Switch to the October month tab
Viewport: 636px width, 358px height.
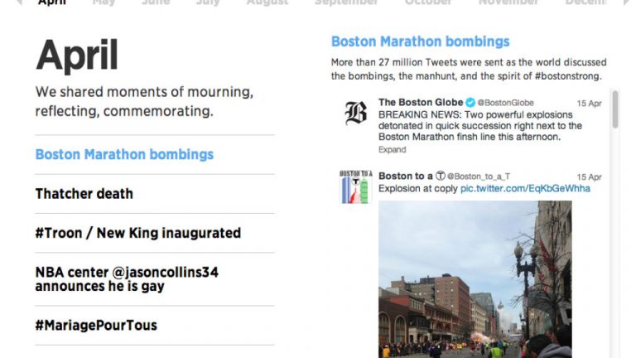click(x=428, y=2)
